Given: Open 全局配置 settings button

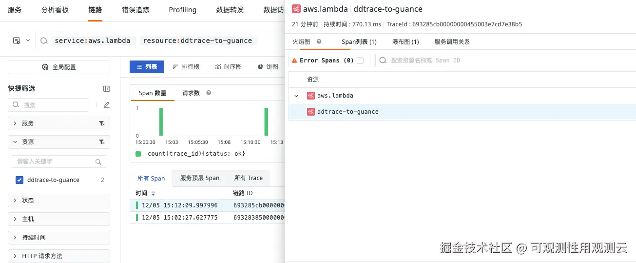Looking at the screenshot, I should 59,67.
